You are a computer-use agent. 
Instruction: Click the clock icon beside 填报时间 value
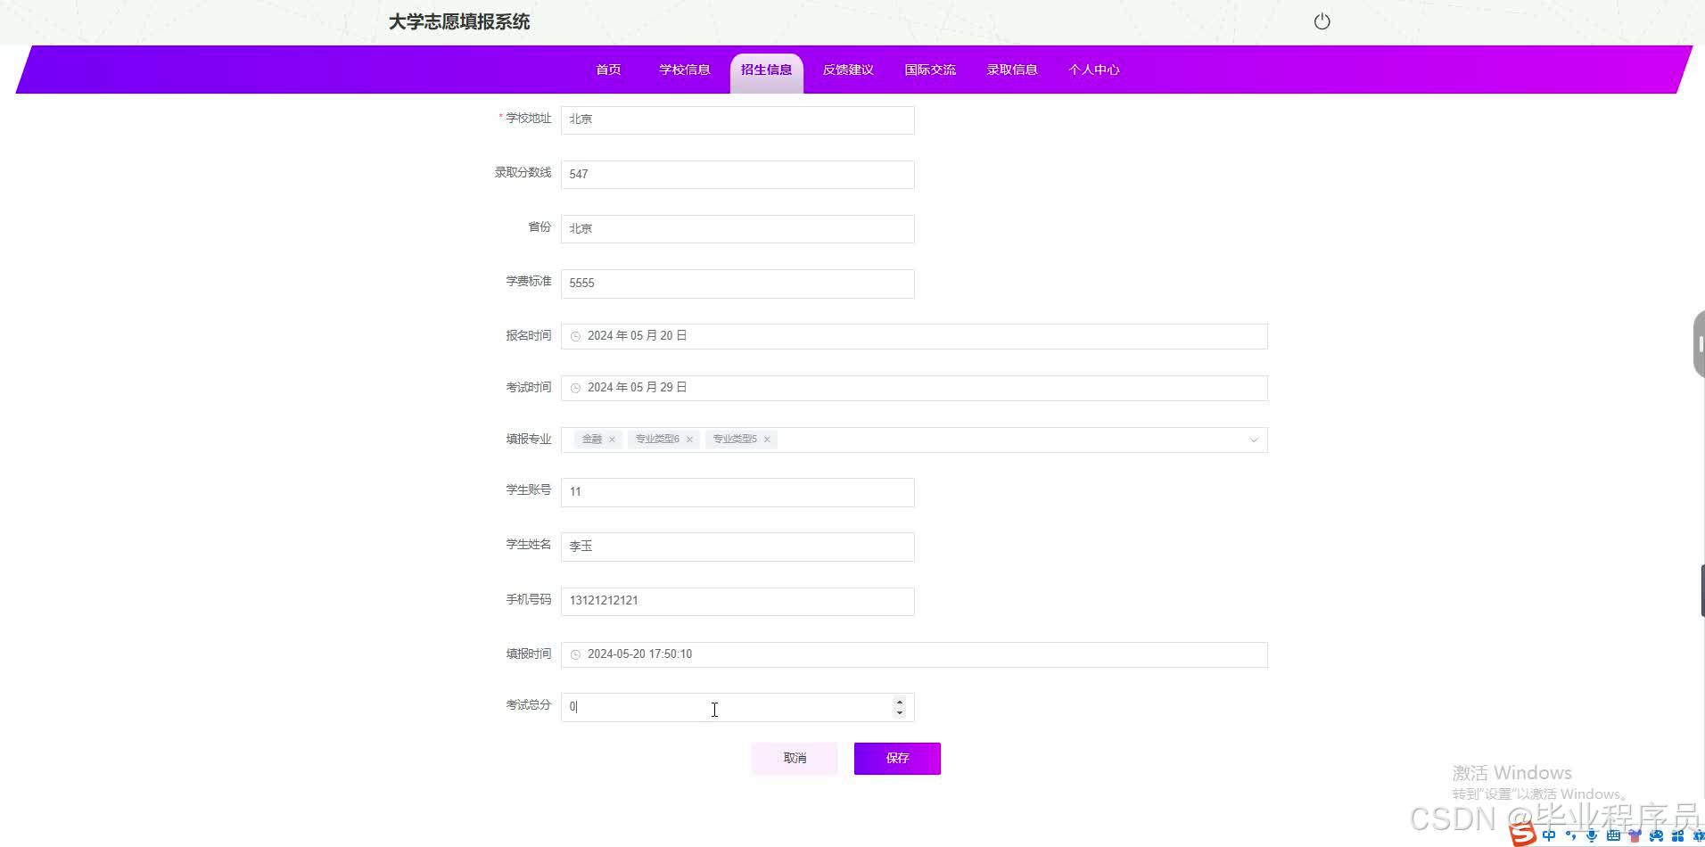click(x=576, y=654)
